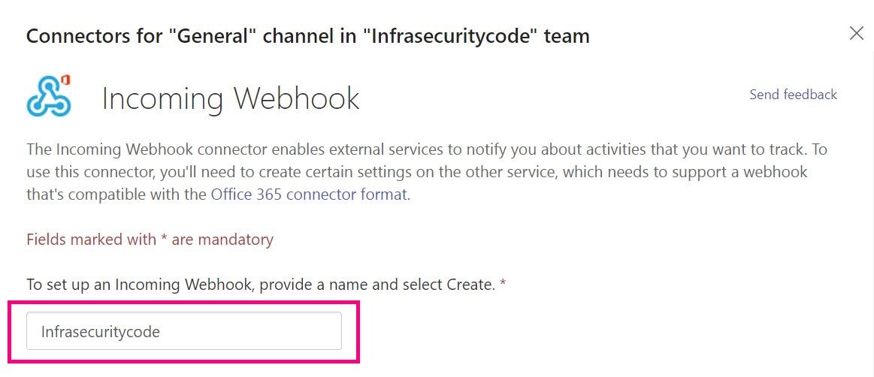The width and height of the screenshot is (874, 377).
Task: Click the red mandatory asterisk after Create
Action: [x=503, y=283]
